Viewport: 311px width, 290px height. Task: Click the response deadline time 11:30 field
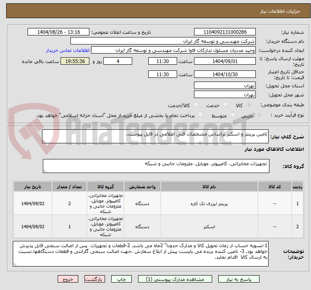coord(163,61)
